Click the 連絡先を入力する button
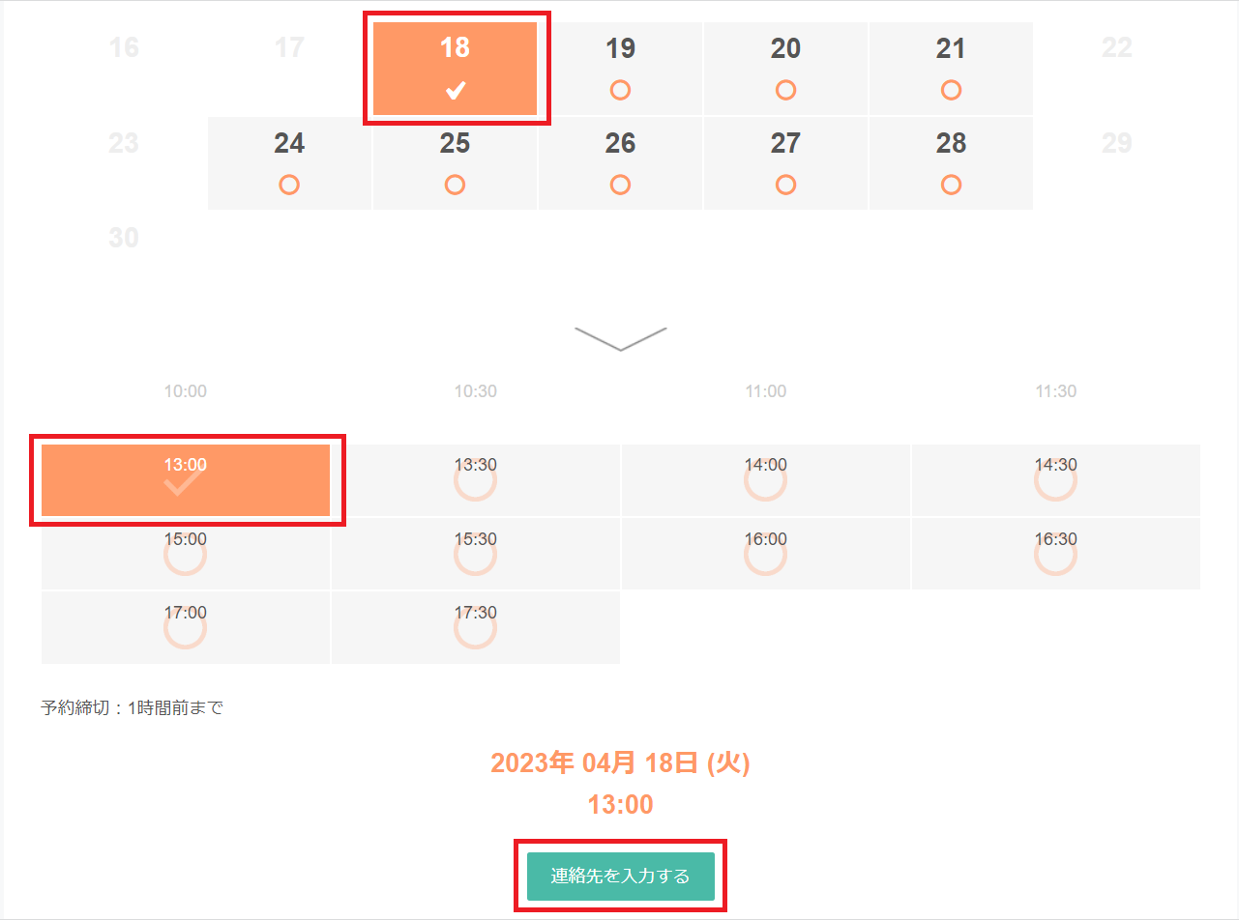This screenshot has height=920, width=1239. (620, 877)
